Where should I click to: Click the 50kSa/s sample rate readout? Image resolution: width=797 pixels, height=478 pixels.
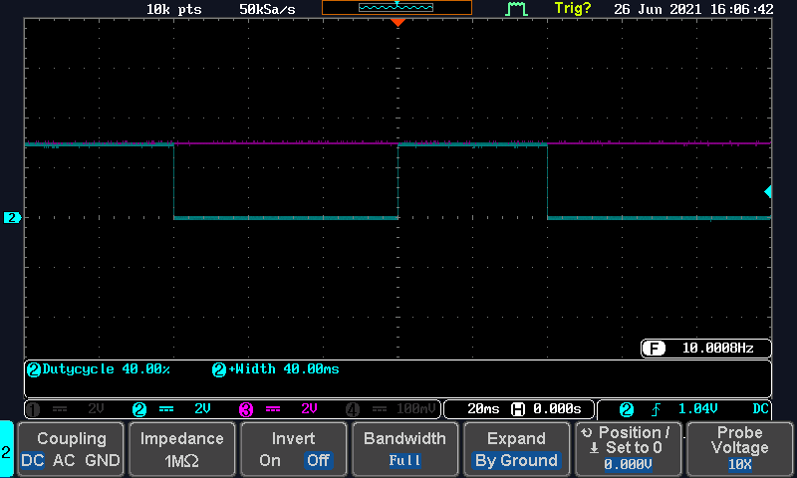tap(267, 9)
